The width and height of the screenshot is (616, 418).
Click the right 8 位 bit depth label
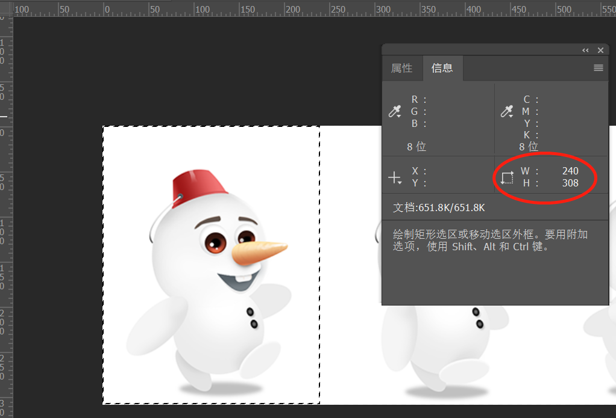[529, 147]
